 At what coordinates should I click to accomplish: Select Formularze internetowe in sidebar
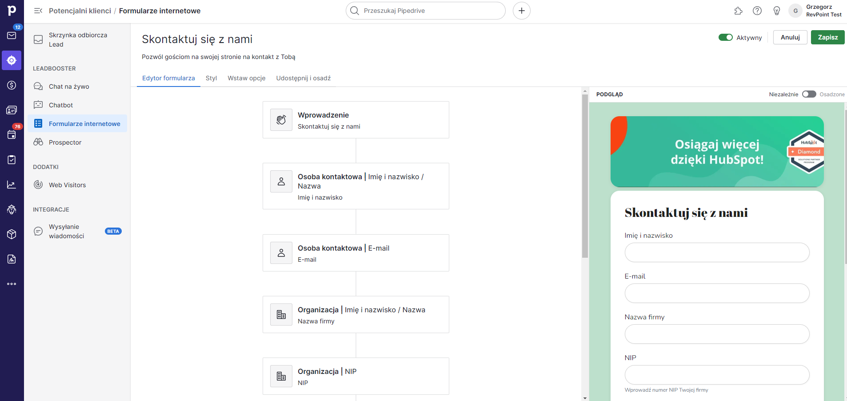77,123
